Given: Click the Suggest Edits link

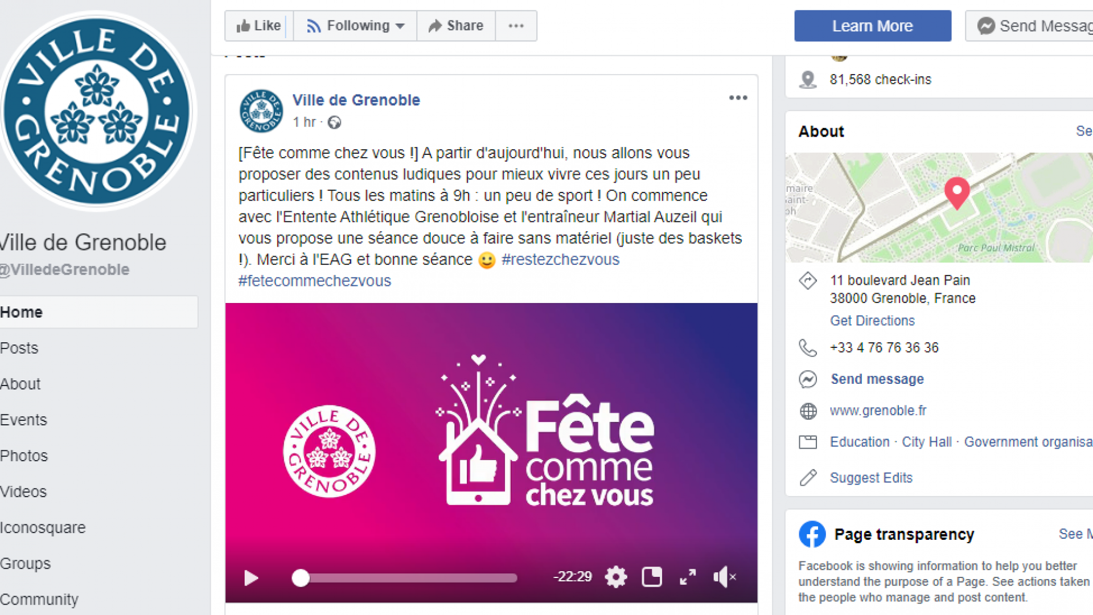Looking at the screenshot, I should pyautogui.click(x=871, y=478).
